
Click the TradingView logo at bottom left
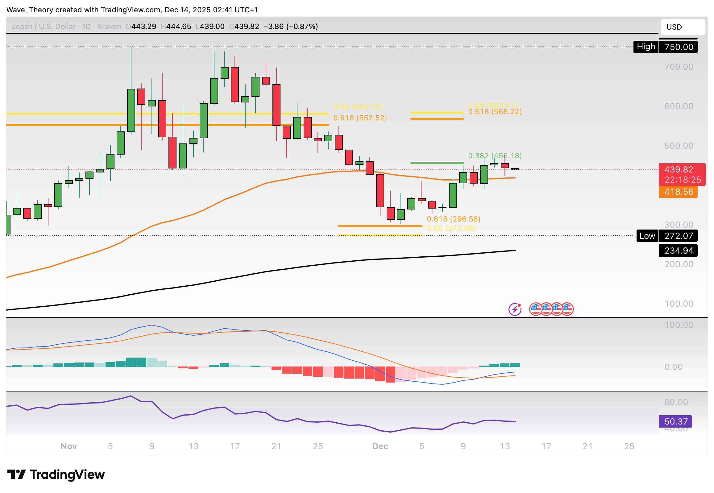56,474
